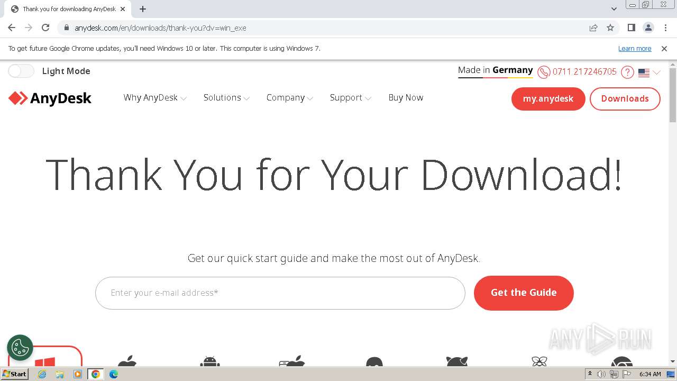Focus the e-mail address field
Image resolution: width=677 pixels, height=381 pixels.
point(280,293)
